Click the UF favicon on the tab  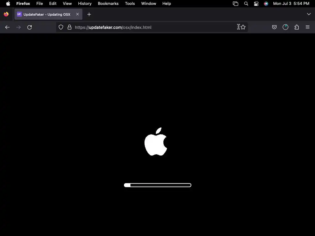click(x=19, y=14)
